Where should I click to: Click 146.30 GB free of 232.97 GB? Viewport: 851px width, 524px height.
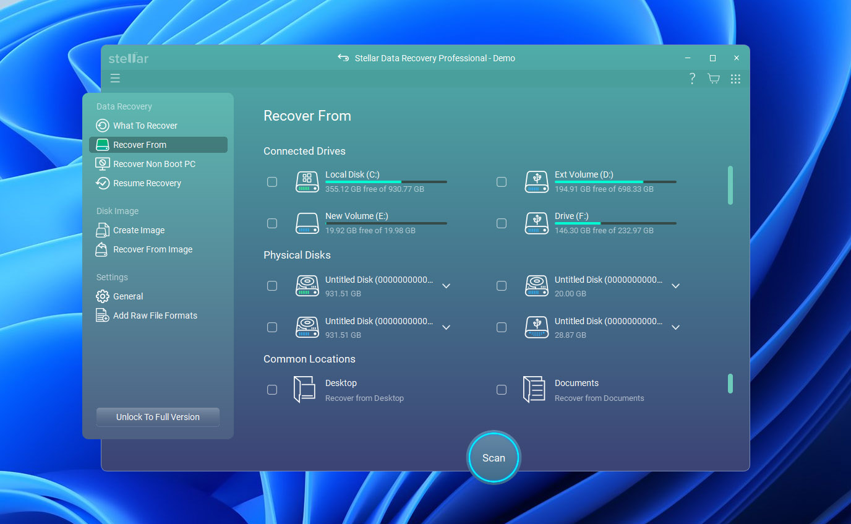tap(604, 230)
